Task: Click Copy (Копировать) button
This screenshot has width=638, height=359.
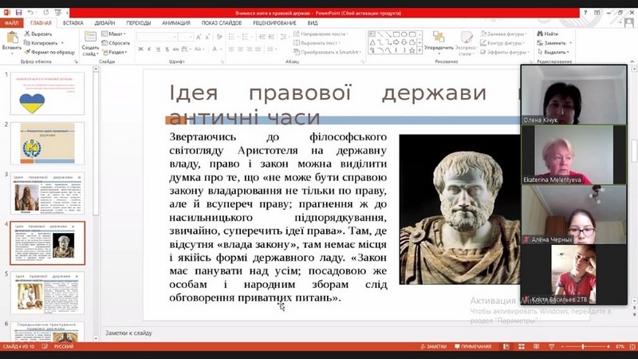Action: pos(43,43)
